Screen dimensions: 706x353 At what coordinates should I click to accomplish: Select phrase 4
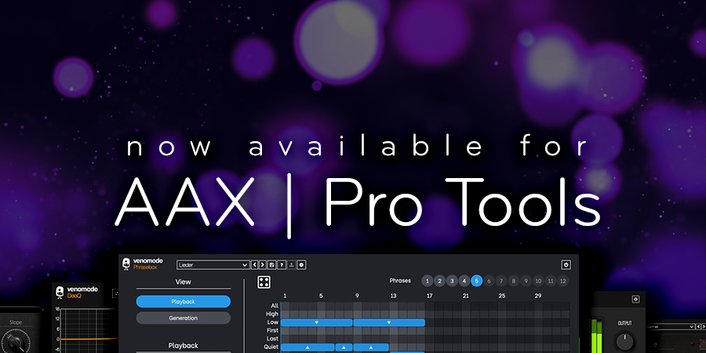coord(464,281)
